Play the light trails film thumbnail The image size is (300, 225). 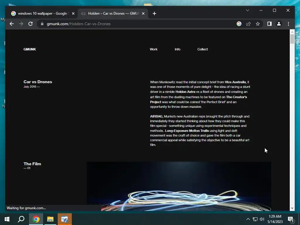[179, 186]
